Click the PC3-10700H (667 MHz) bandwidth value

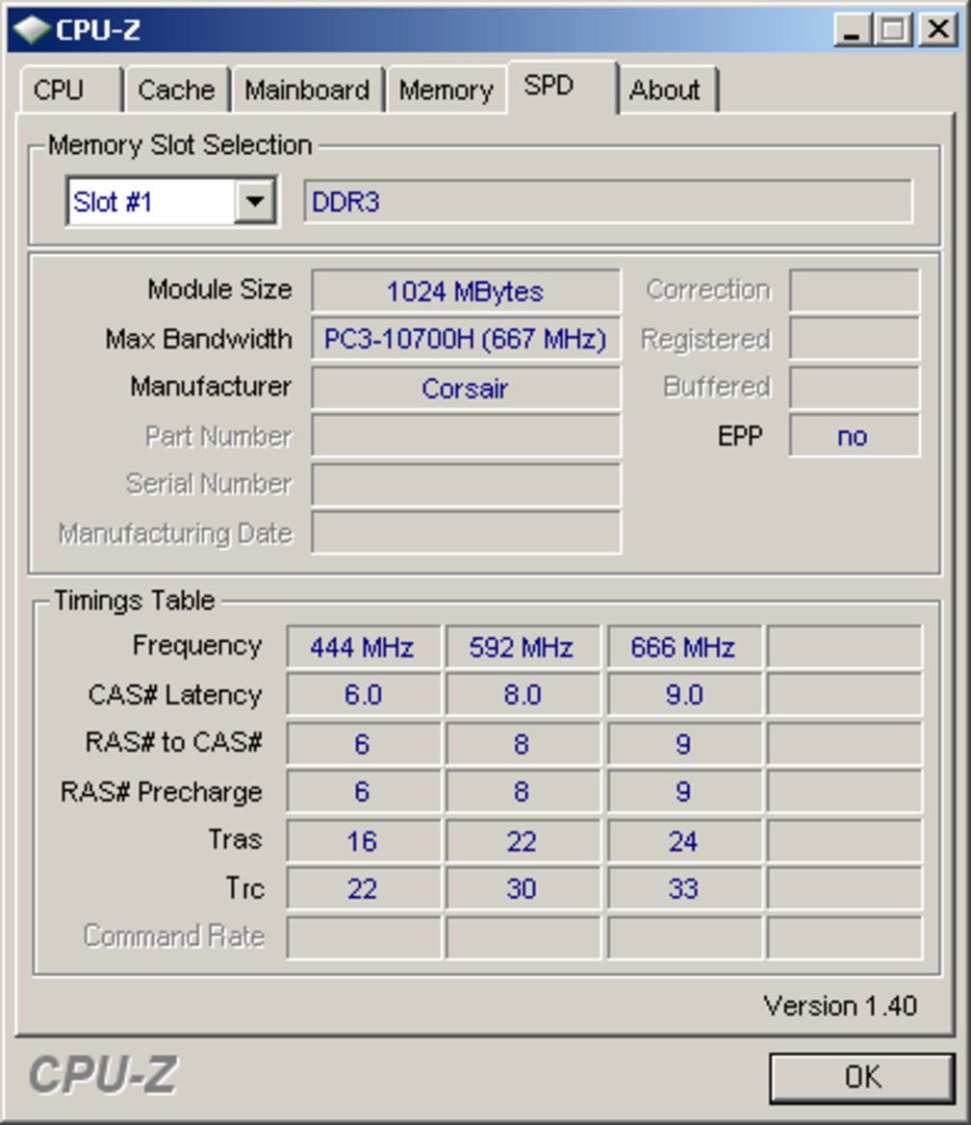tap(465, 339)
